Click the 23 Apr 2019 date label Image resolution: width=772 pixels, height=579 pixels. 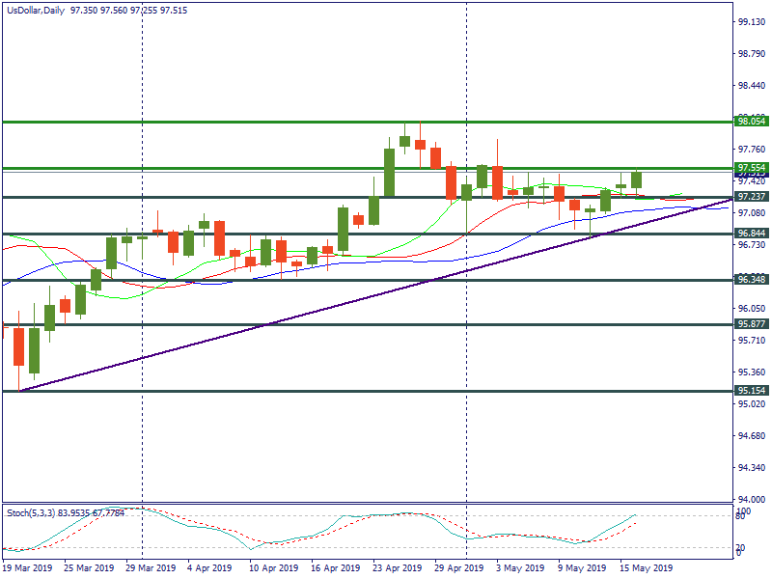coord(398,568)
